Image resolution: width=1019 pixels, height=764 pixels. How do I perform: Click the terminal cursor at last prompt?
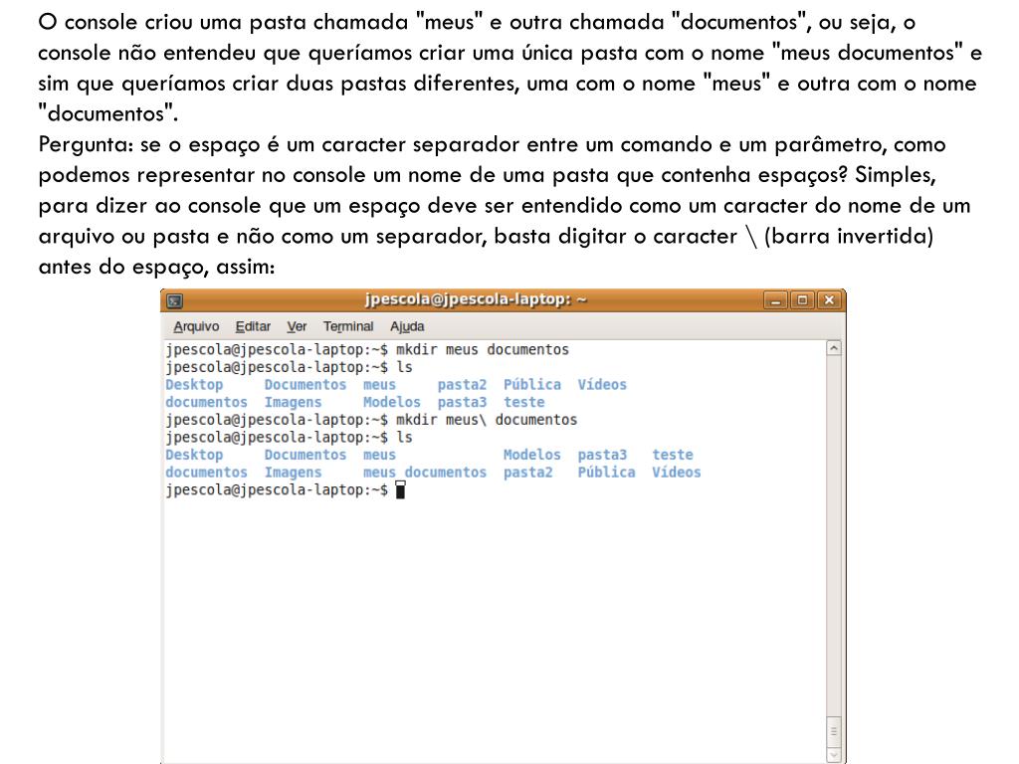(x=400, y=489)
